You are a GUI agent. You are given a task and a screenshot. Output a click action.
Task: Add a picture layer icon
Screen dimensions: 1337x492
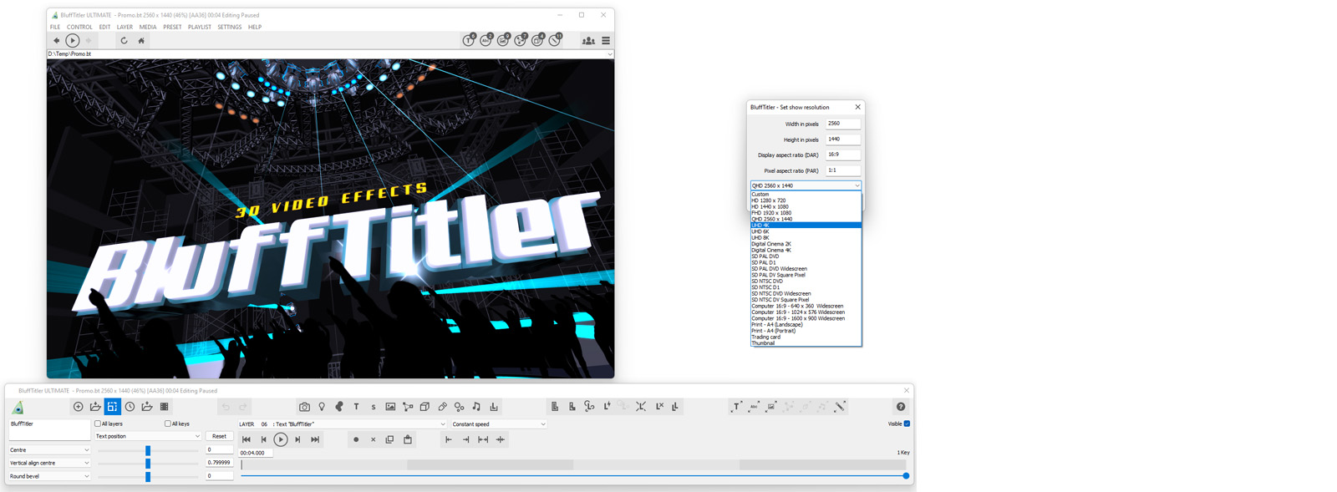tap(390, 407)
